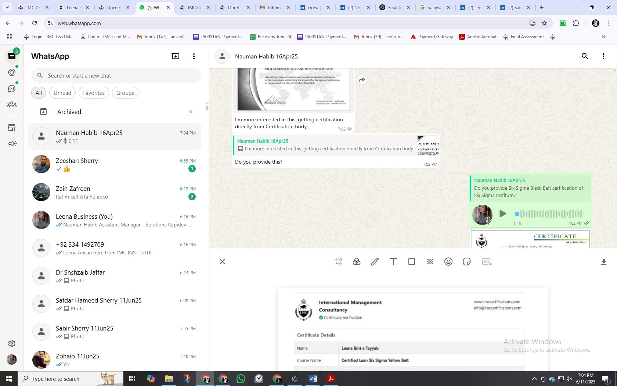This screenshot has height=386, width=617.
Task: Open Dr Shshzaib Jaffar chat
Action: tap(114, 276)
